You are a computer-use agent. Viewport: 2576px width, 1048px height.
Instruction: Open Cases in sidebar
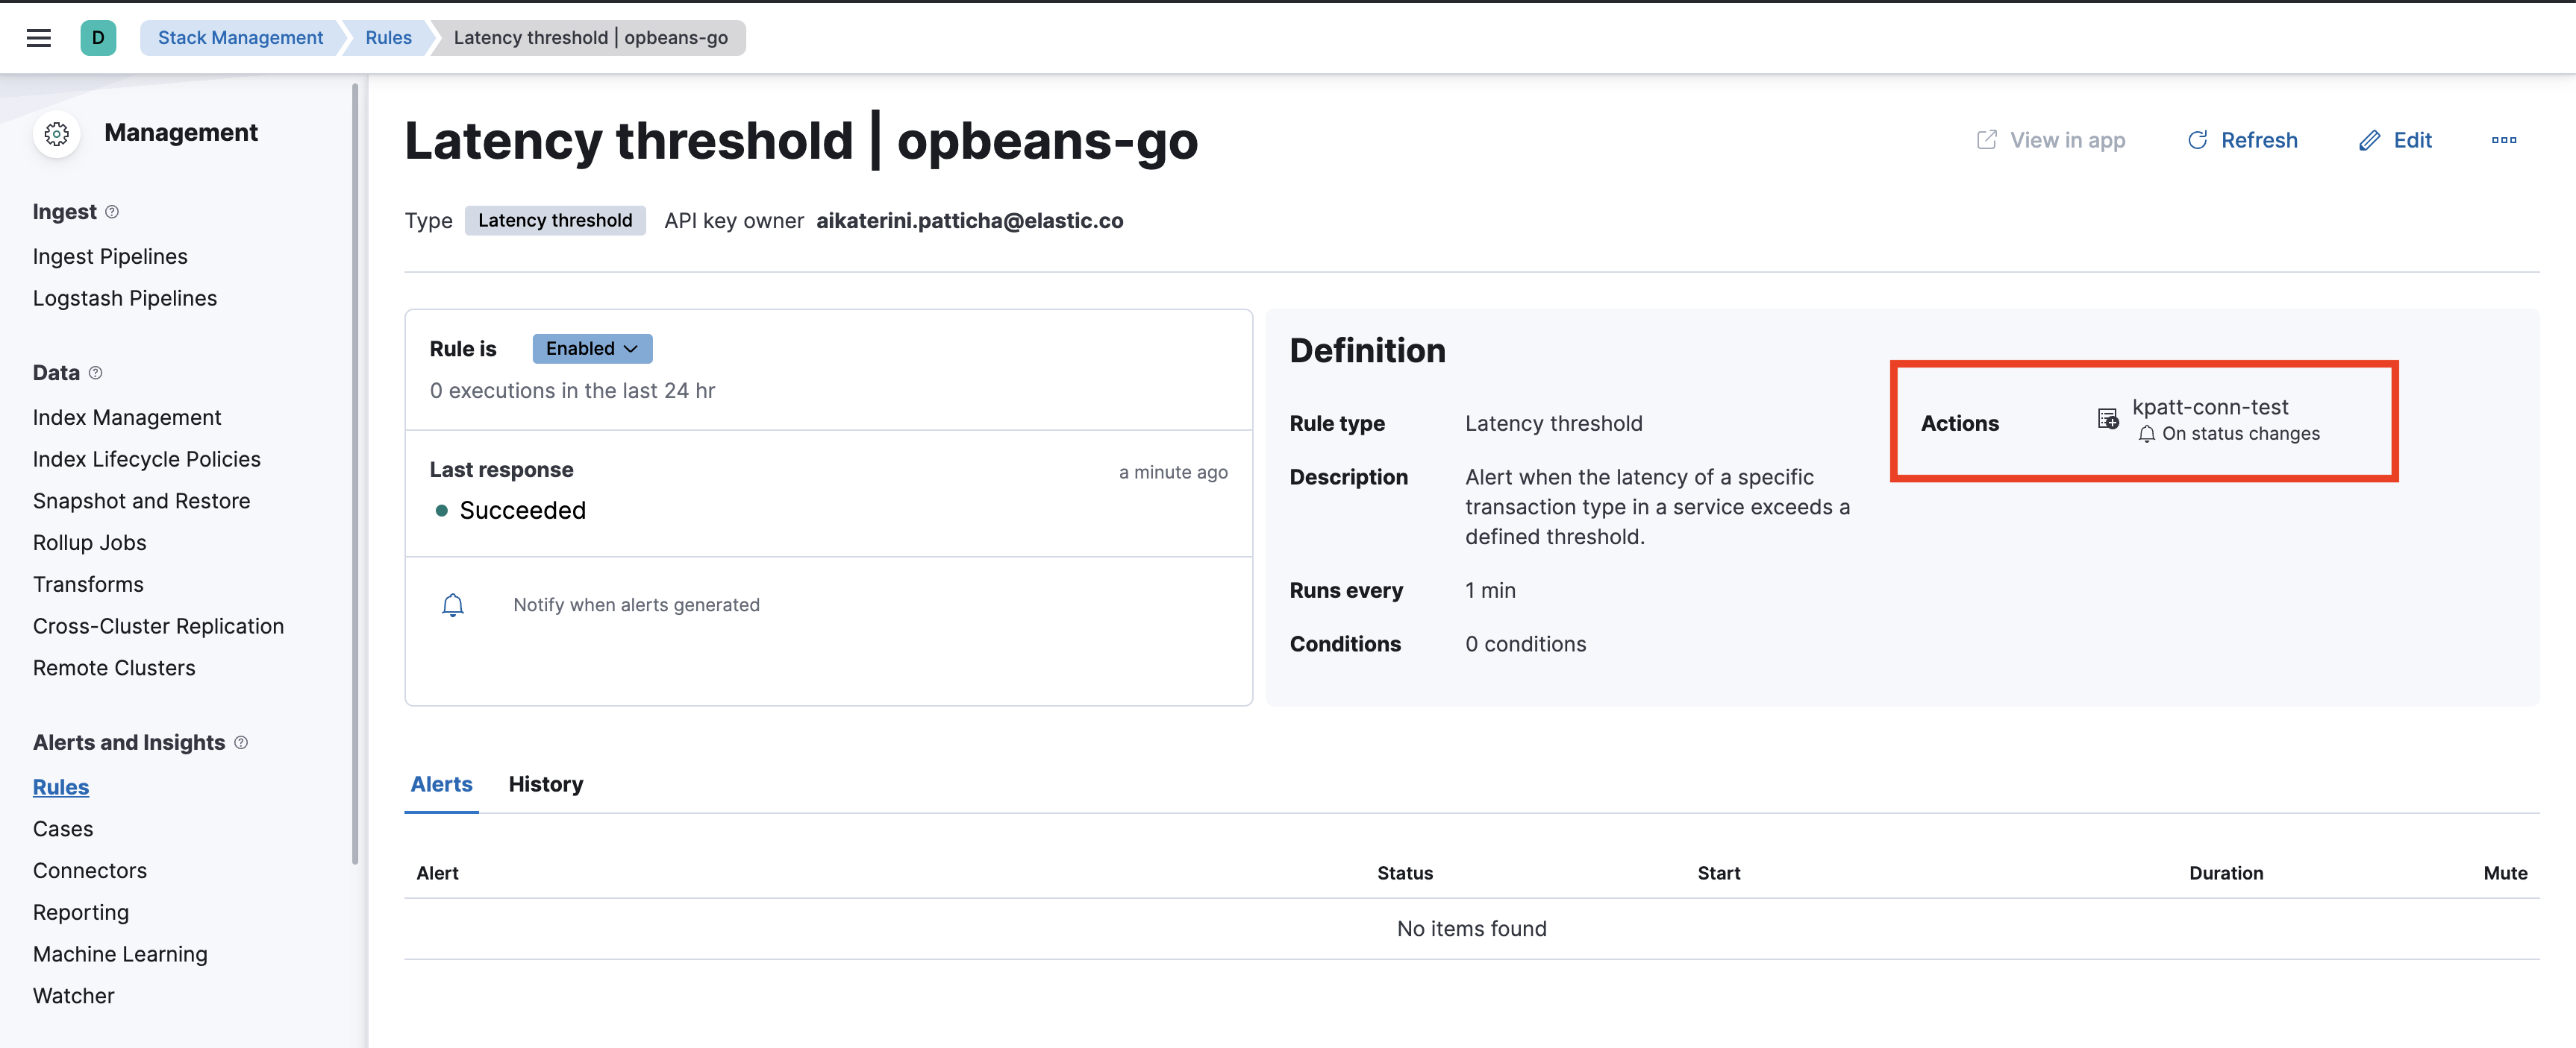click(63, 829)
